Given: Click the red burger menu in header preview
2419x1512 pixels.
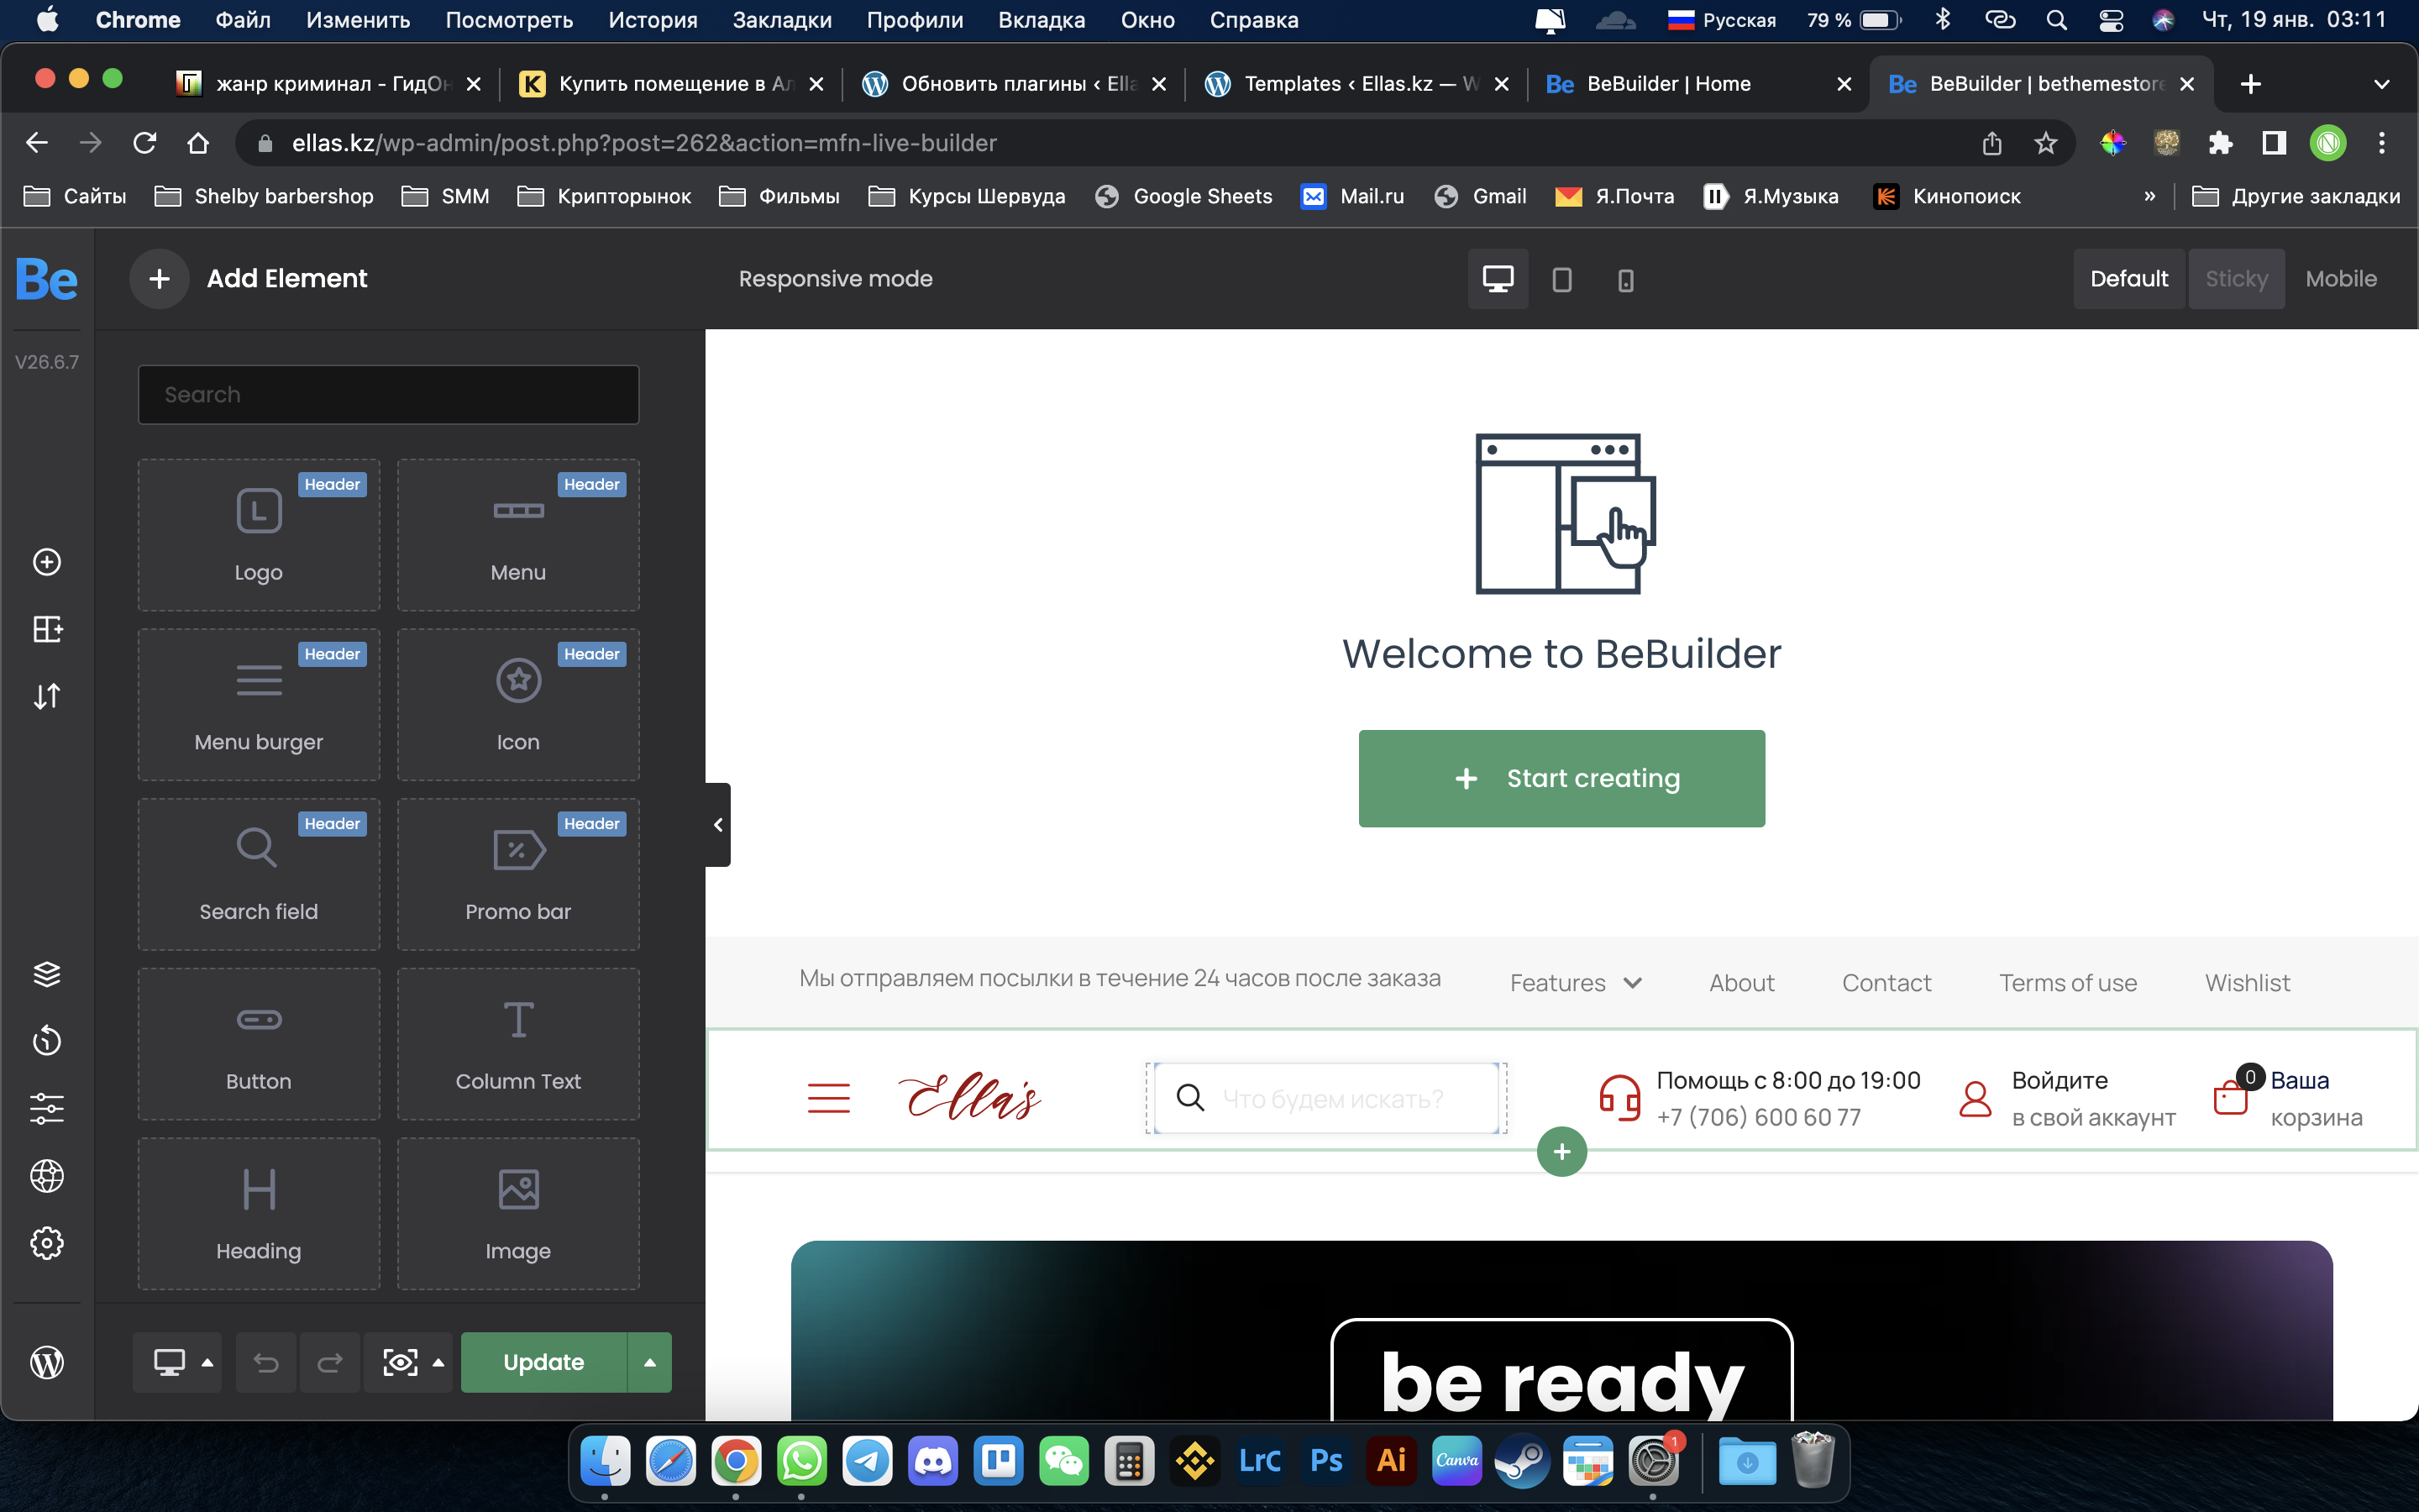Looking at the screenshot, I should 829,1098.
